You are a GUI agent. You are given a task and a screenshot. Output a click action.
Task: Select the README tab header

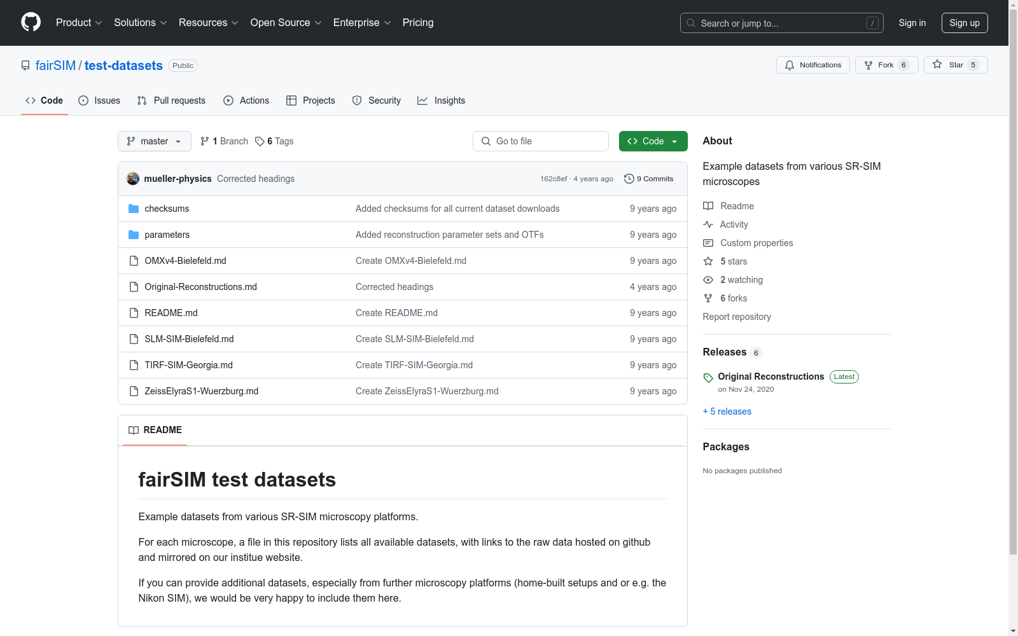coord(155,430)
